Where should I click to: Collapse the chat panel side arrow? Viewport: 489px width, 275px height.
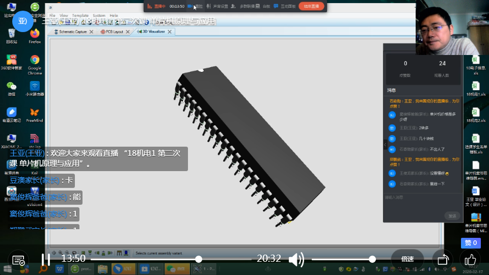[x=385, y=145]
